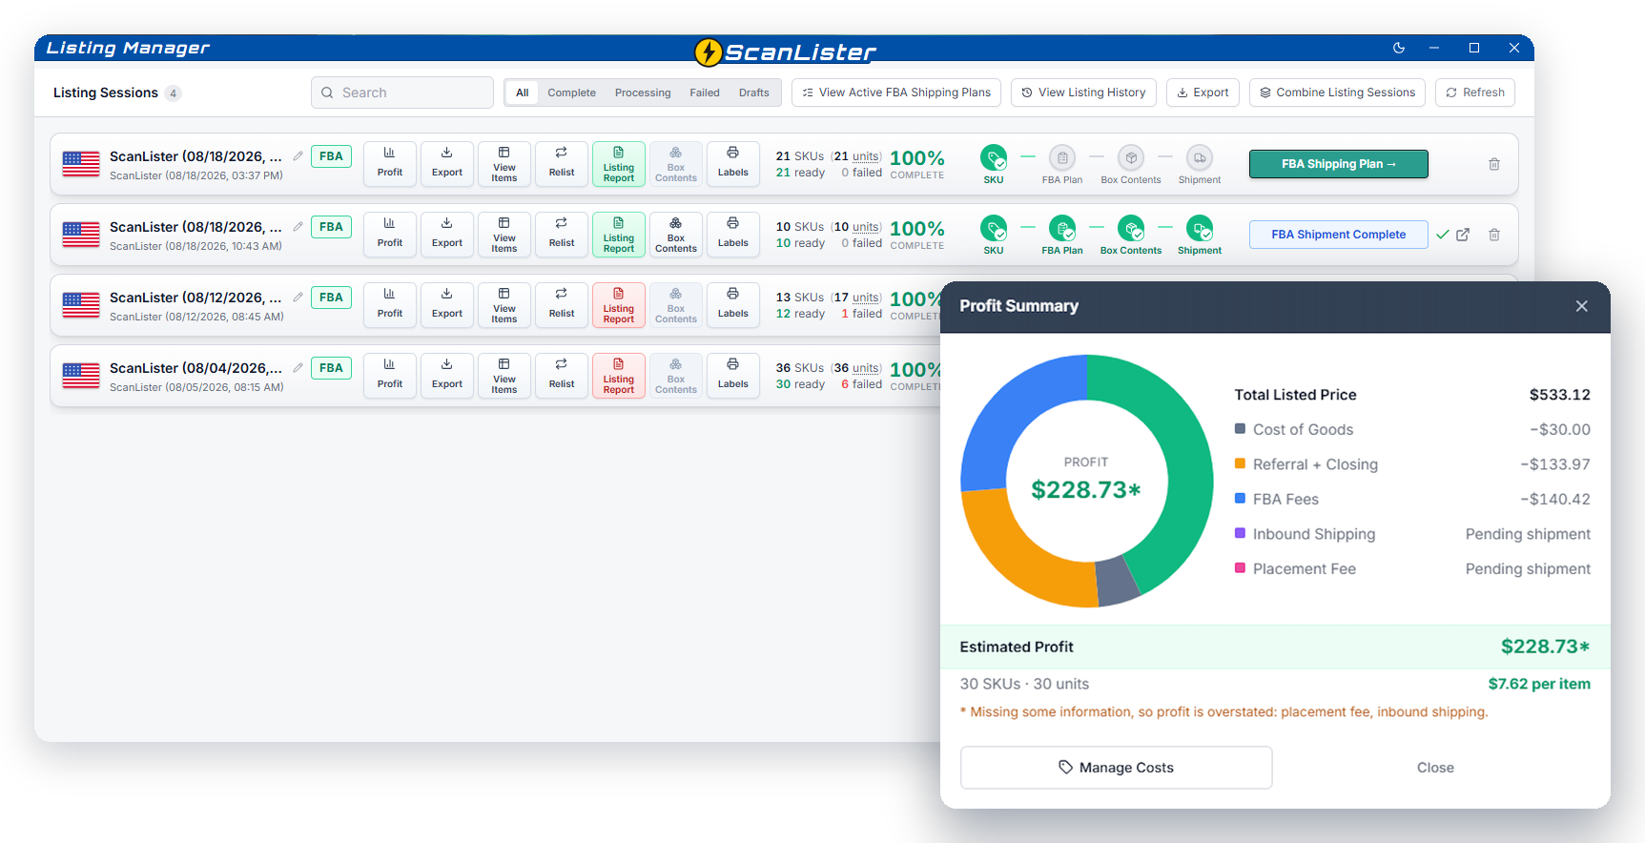Viewport: 1645px width, 843px height.
Task: Open red Listing Report for 08/12 session
Action: [x=619, y=304]
